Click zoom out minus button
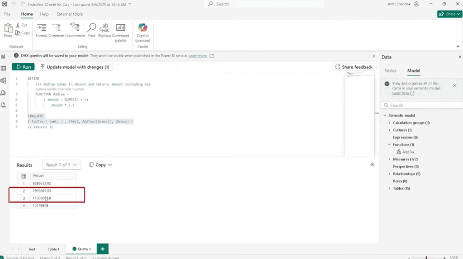Viewport: 463px width, 259px height. [x=409, y=258]
